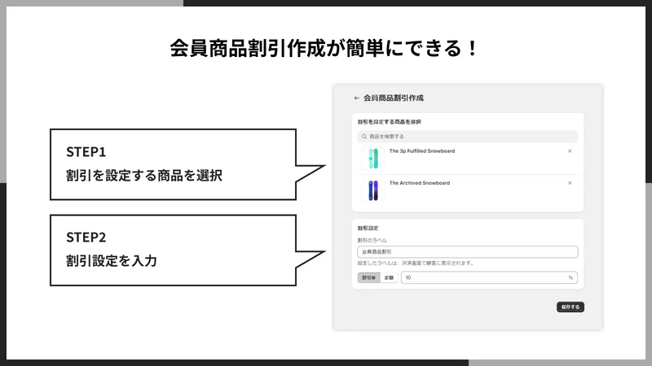Click the 割引を設定する商品を選択 section heading in panel
The height and width of the screenshot is (366, 652).
[x=390, y=122]
